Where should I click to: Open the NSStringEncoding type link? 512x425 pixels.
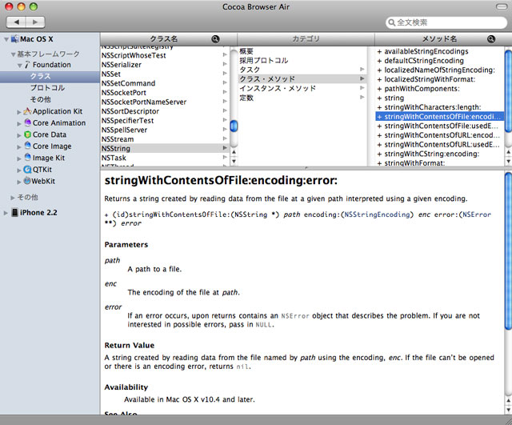tap(377, 215)
